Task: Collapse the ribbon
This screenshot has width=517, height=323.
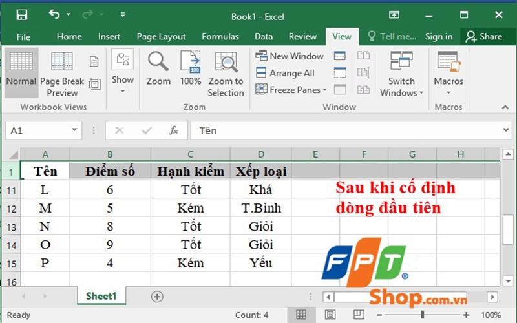Action: tap(505, 107)
